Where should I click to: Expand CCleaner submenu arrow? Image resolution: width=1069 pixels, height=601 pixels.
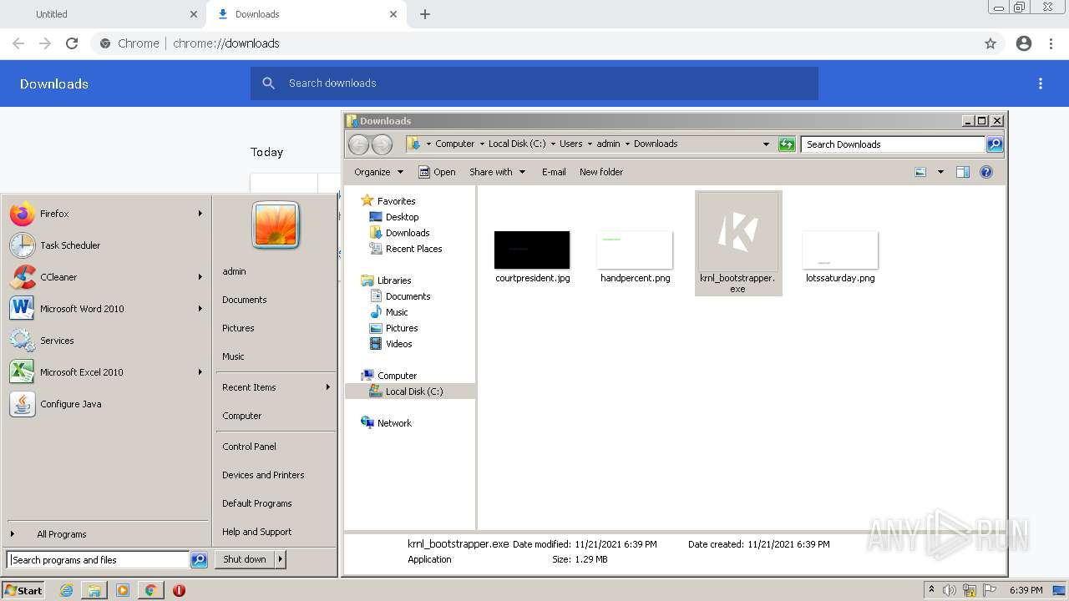point(200,277)
